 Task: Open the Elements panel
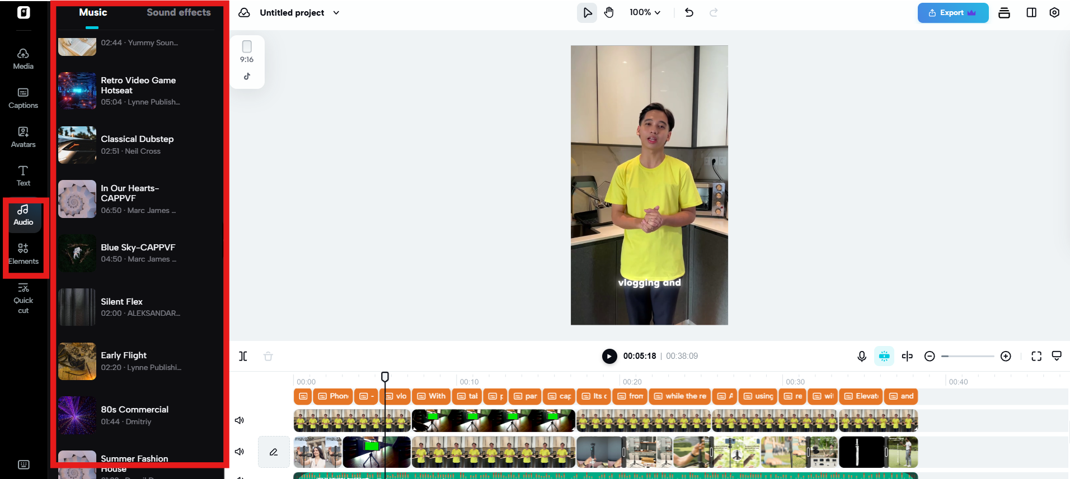[23, 254]
